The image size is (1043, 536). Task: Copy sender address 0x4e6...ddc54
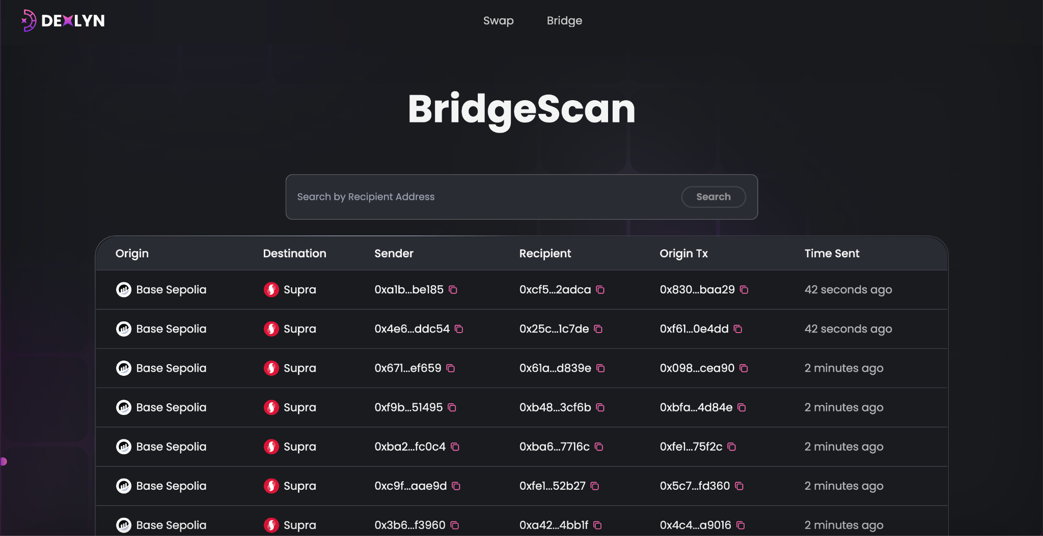point(459,329)
